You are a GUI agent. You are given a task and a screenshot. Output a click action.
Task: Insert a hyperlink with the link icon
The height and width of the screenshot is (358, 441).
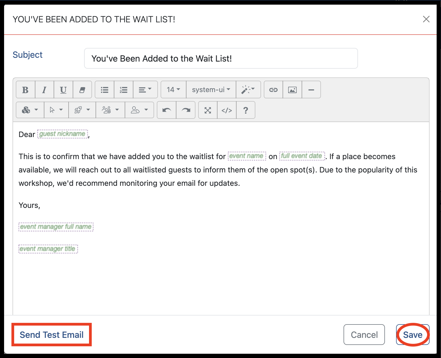(274, 90)
